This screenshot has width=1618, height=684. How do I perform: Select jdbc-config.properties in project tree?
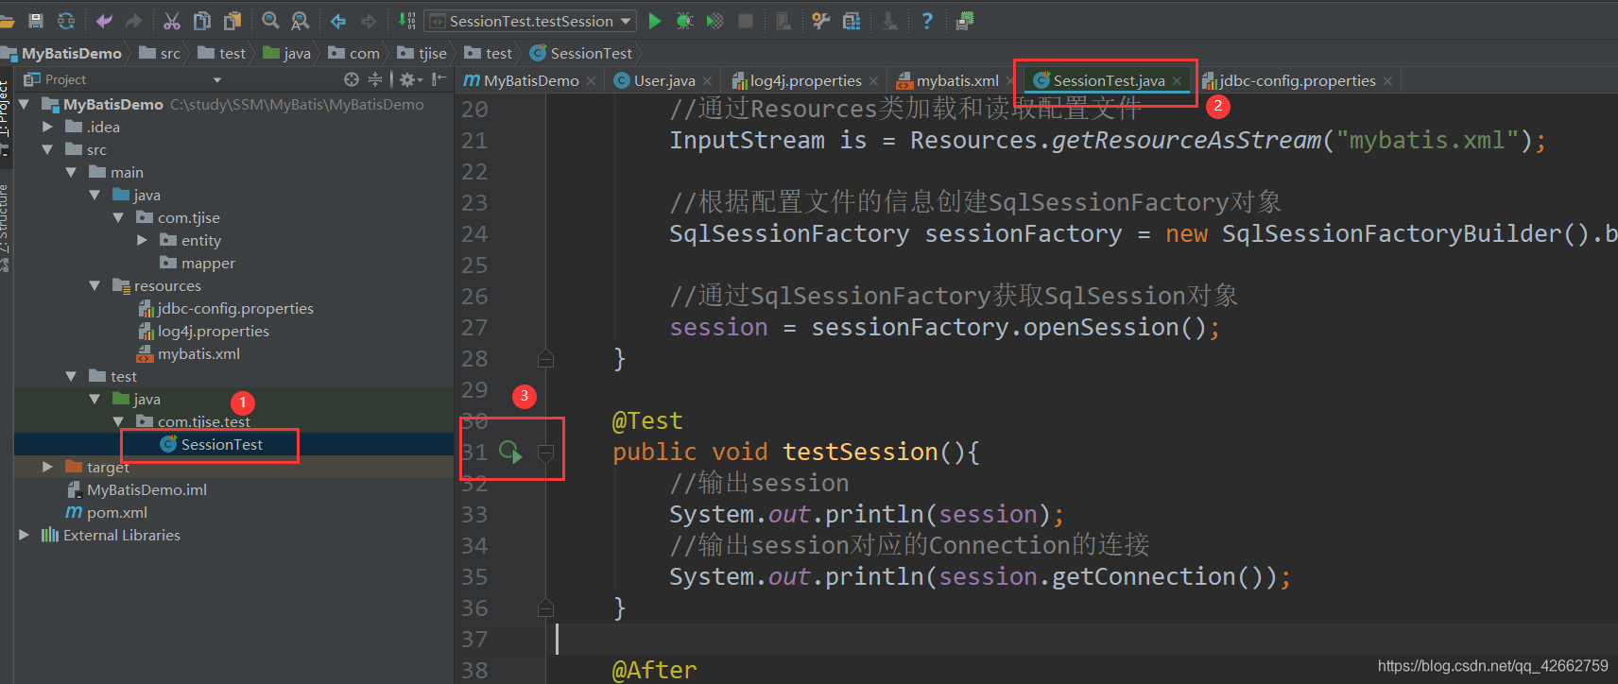[x=235, y=308]
